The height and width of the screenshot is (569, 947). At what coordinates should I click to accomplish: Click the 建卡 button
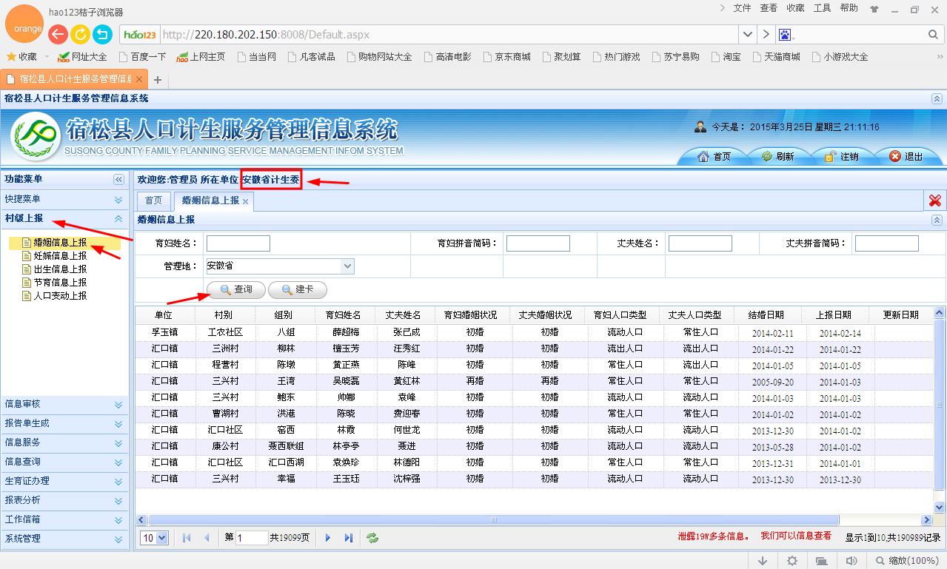coord(298,289)
